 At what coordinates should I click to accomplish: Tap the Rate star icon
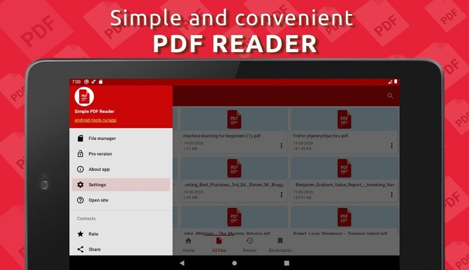[x=80, y=234]
